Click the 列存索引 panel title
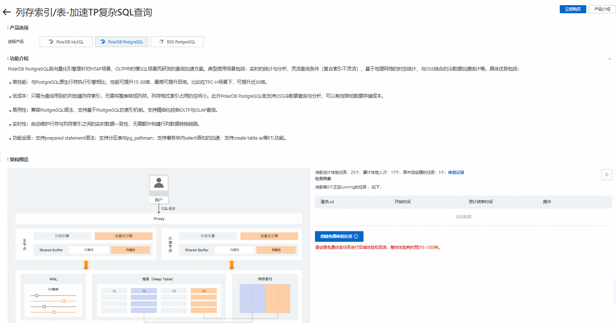Image resolution: width=616 pixels, height=323 pixels. tap(265, 279)
